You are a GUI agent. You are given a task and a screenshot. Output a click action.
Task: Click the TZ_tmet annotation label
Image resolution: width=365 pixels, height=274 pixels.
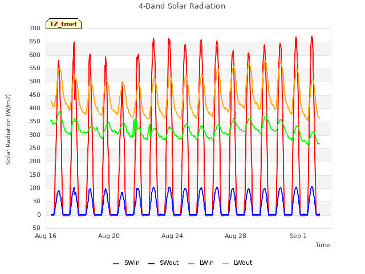[x=63, y=24]
